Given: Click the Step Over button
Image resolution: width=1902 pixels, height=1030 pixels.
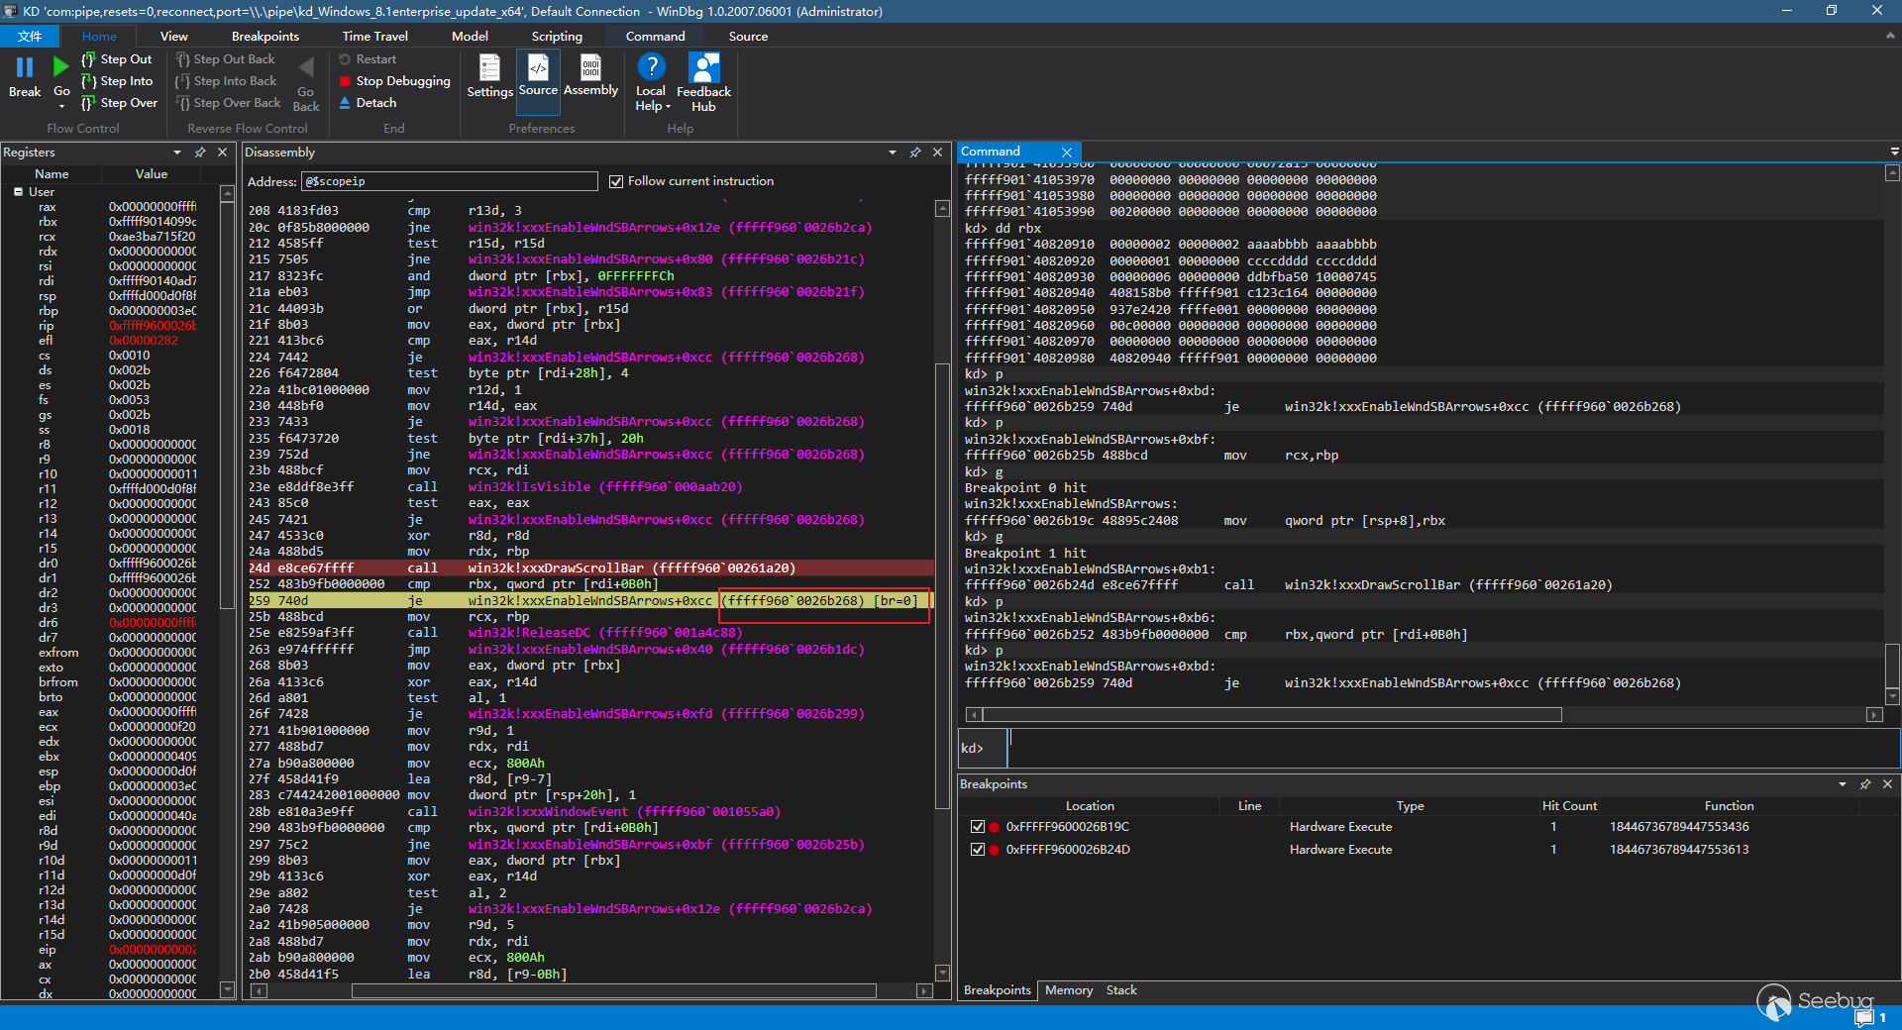Looking at the screenshot, I should tap(120, 103).
